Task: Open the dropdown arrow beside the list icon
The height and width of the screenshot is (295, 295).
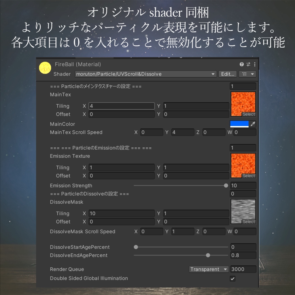Action: pyautogui.click(x=251, y=74)
